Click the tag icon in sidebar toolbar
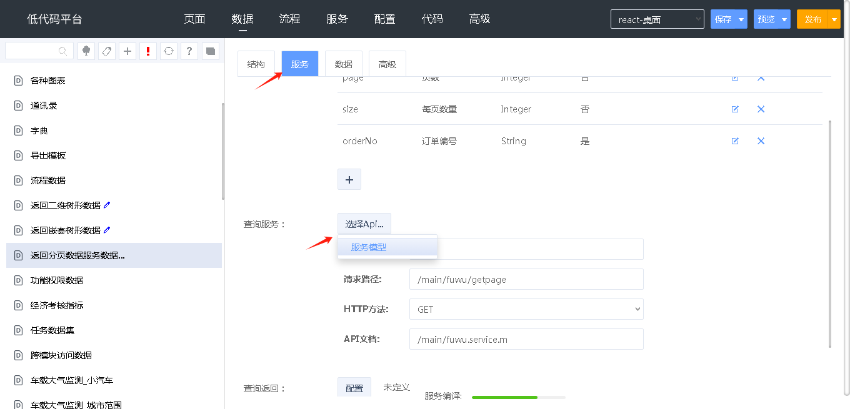 [x=107, y=51]
